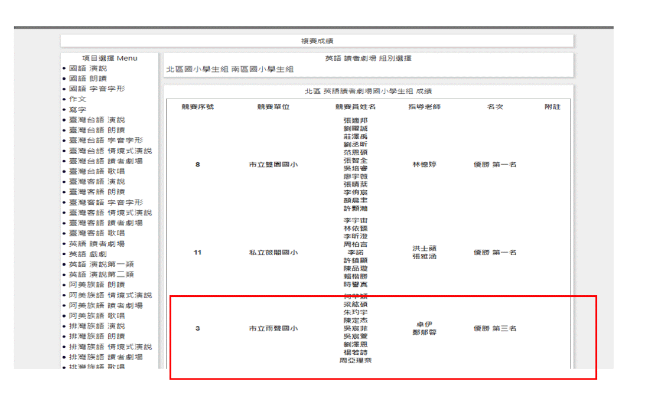Open 阿美族語 歌唱 category

(x=97, y=316)
